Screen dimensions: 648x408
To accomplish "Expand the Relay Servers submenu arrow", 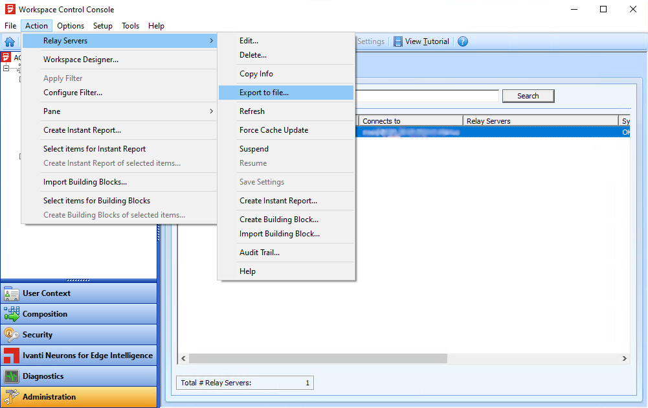I will coord(210,40).
